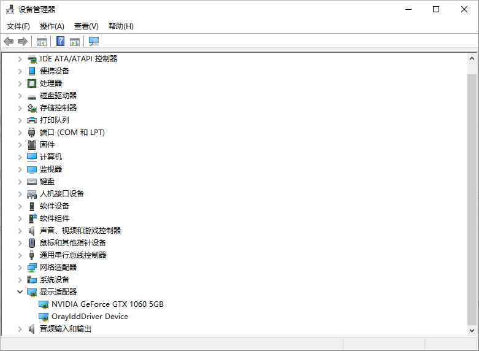
Task: Click the scrollbar up arrow
Action: pyautogui.click(x=472, y=58)
